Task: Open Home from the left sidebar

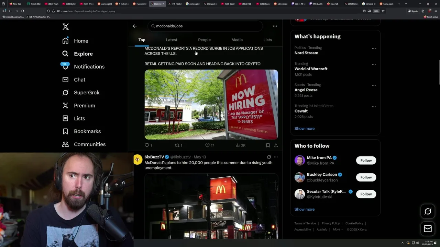Action: coord(75,41)
